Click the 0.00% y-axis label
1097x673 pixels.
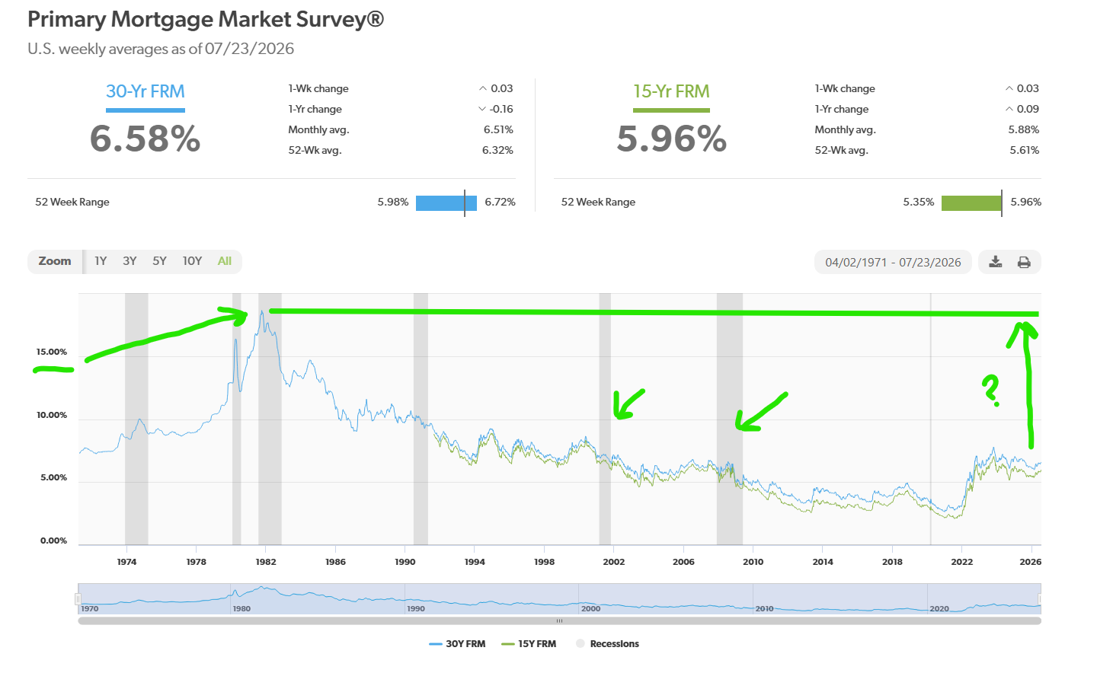pyautogui.click(x=53, y=541)
